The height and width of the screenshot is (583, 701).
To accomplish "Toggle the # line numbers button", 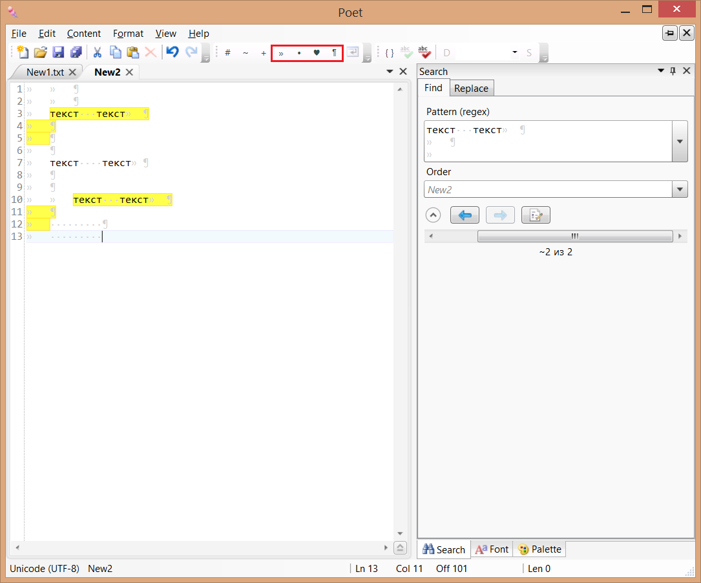I will (x=227, y=53).
